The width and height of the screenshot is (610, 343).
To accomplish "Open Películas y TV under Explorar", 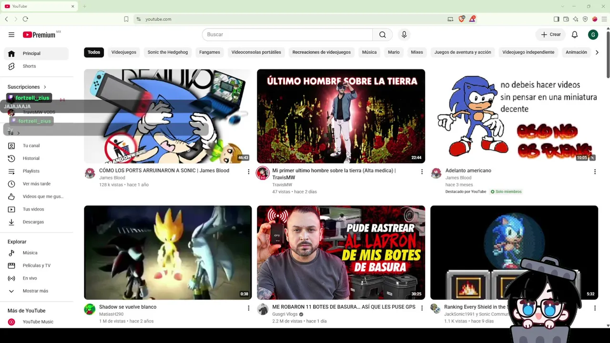I will coord(36,265).
